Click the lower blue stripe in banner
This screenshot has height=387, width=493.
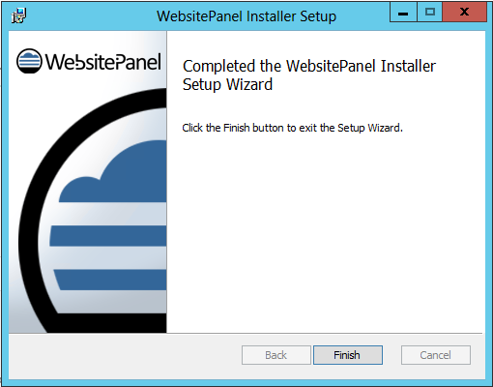tap(110, 280)
